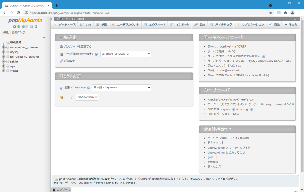Click the database icon next to sakila
The width and height of the screenshot is (304, 192).
8,61
